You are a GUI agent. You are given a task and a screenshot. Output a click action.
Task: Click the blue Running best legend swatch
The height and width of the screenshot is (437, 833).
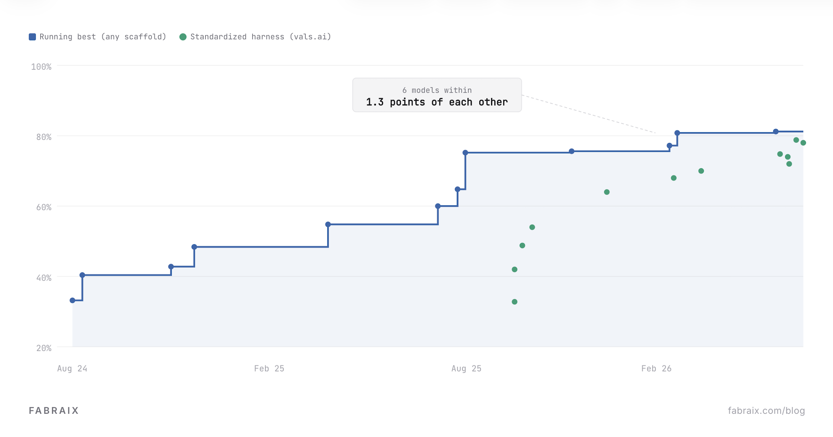pyautogui.click(x=32, y=37)
